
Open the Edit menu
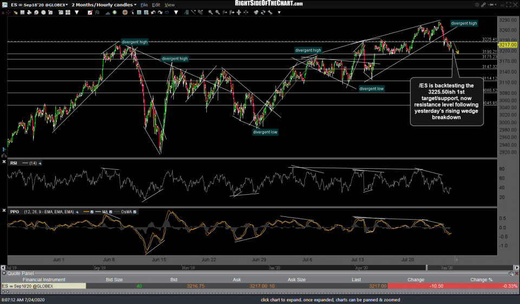click(156, 5)
